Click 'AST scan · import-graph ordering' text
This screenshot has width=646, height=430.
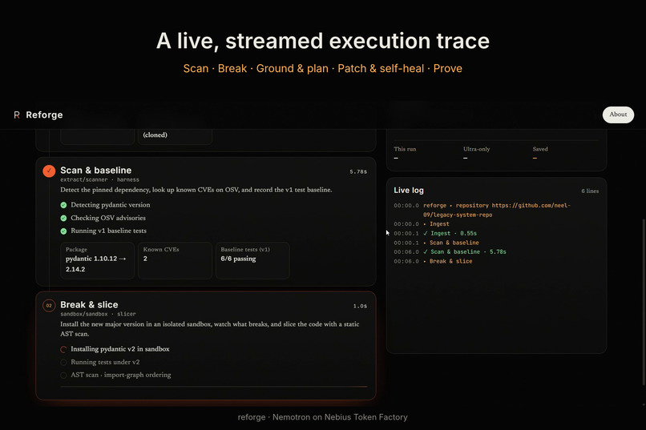121,375
